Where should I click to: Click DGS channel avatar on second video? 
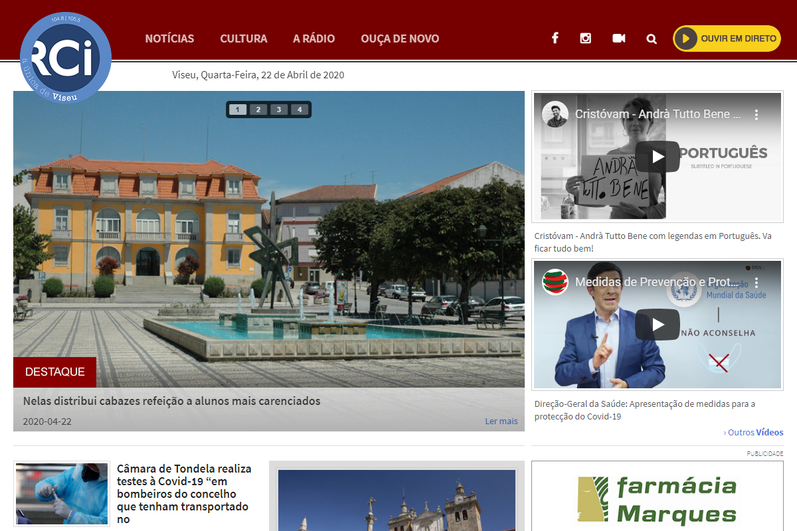(555, 282)
